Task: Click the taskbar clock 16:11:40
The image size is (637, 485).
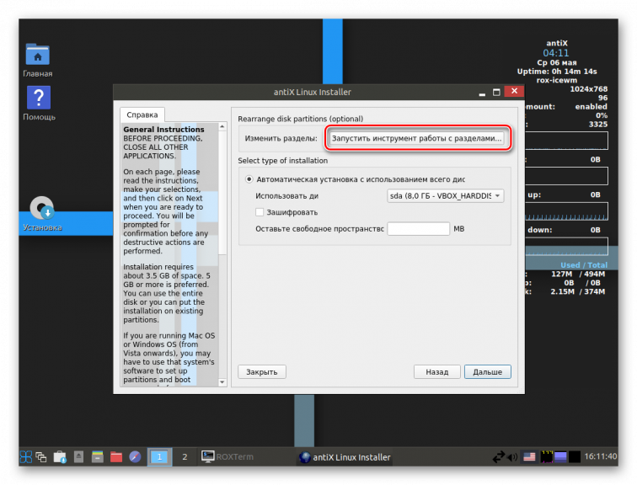Action: [601, 456]
